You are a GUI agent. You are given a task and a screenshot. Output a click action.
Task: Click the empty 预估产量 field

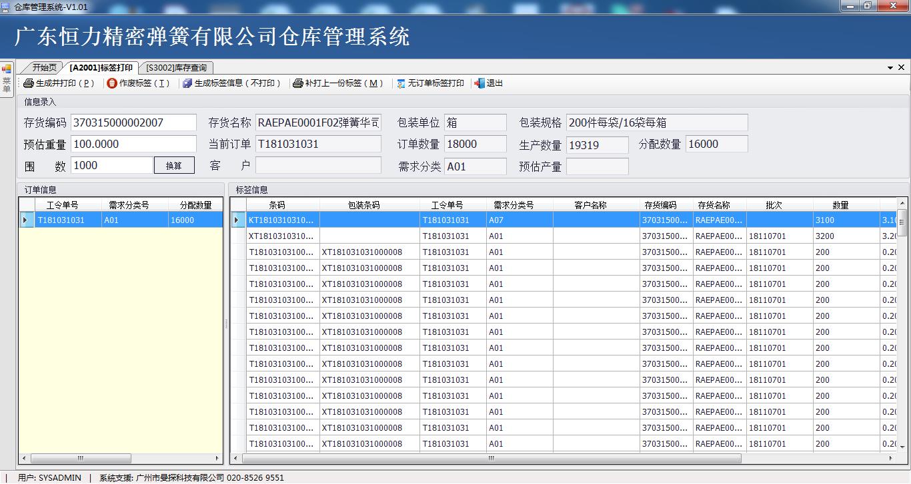(x=598, y=166)
